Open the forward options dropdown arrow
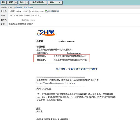Image resolution: width=140 pixels, height=121 pixels. [27, 2]
